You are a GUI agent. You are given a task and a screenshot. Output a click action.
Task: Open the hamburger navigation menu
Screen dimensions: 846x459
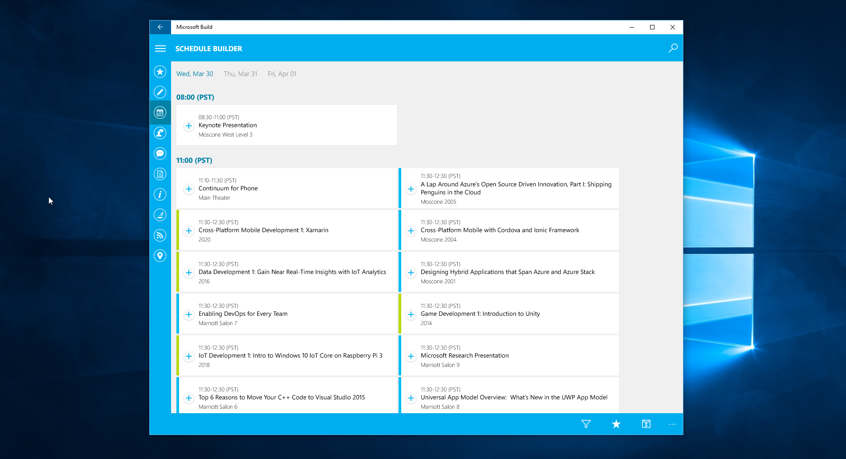click(x=160, y=48)
